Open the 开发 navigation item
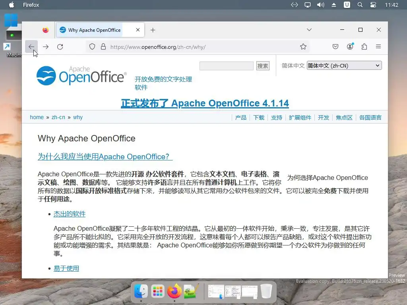 click(x=324, y=118)
